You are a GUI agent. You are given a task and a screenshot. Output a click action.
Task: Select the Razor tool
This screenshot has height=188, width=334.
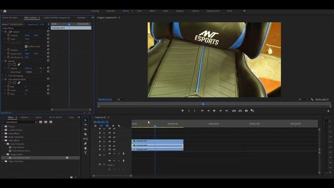[86, 134]
